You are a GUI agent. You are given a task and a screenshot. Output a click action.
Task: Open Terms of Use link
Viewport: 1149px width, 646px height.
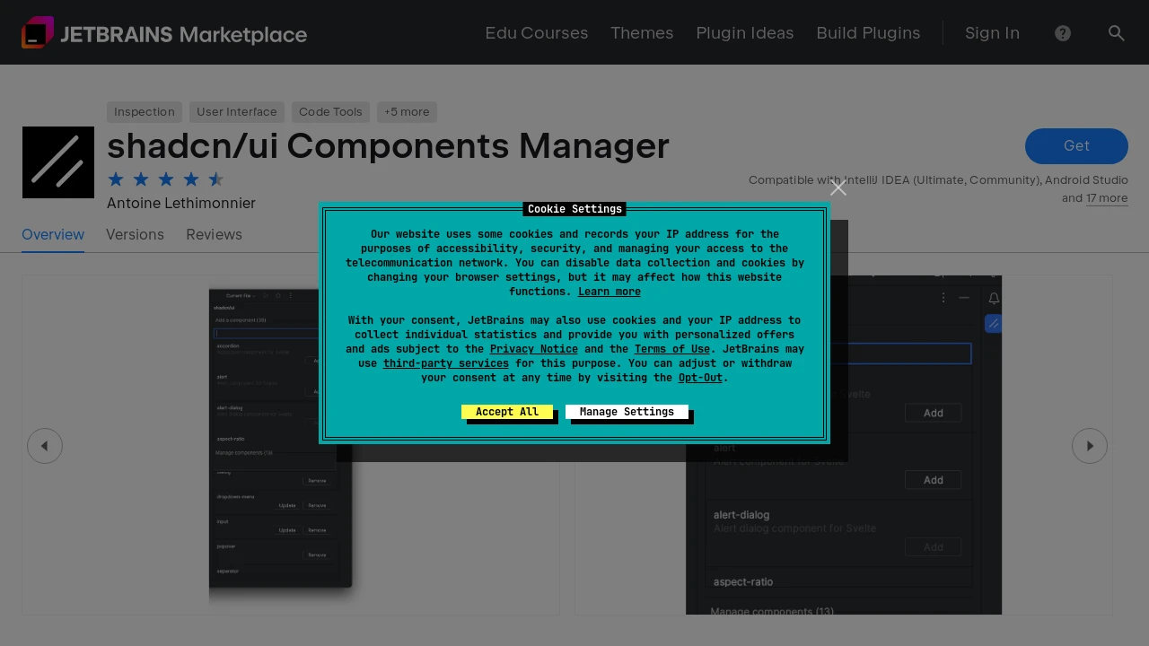click(x=672, y=349)
